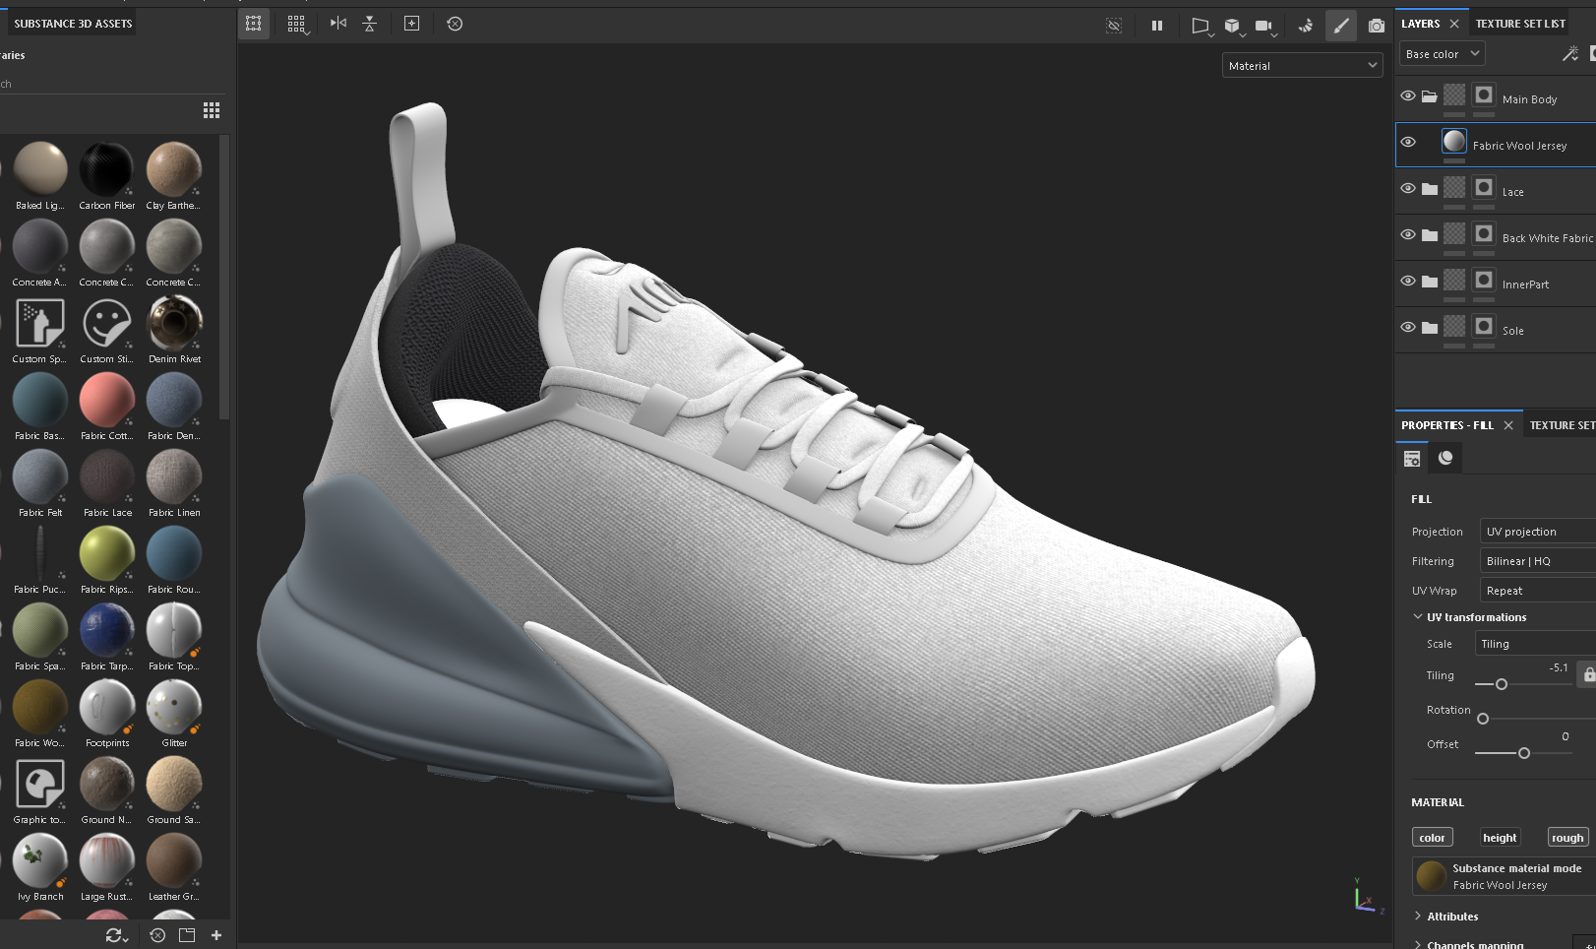
Task: Toggle the color material channel button
Action: tap(1432, 838)
